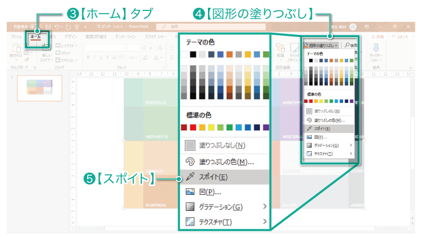Click the 貼り付け paste clipboard icon
The height and width of the screenshot is (239, 421).
(16, 48)
